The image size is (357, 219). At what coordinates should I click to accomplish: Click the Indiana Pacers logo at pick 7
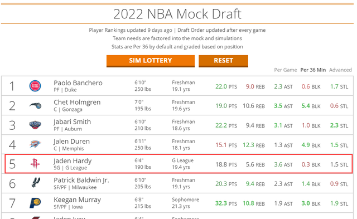click(35, 203)
